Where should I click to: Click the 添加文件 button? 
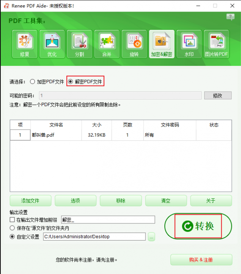pyautogui.click(x=30, y=201)
